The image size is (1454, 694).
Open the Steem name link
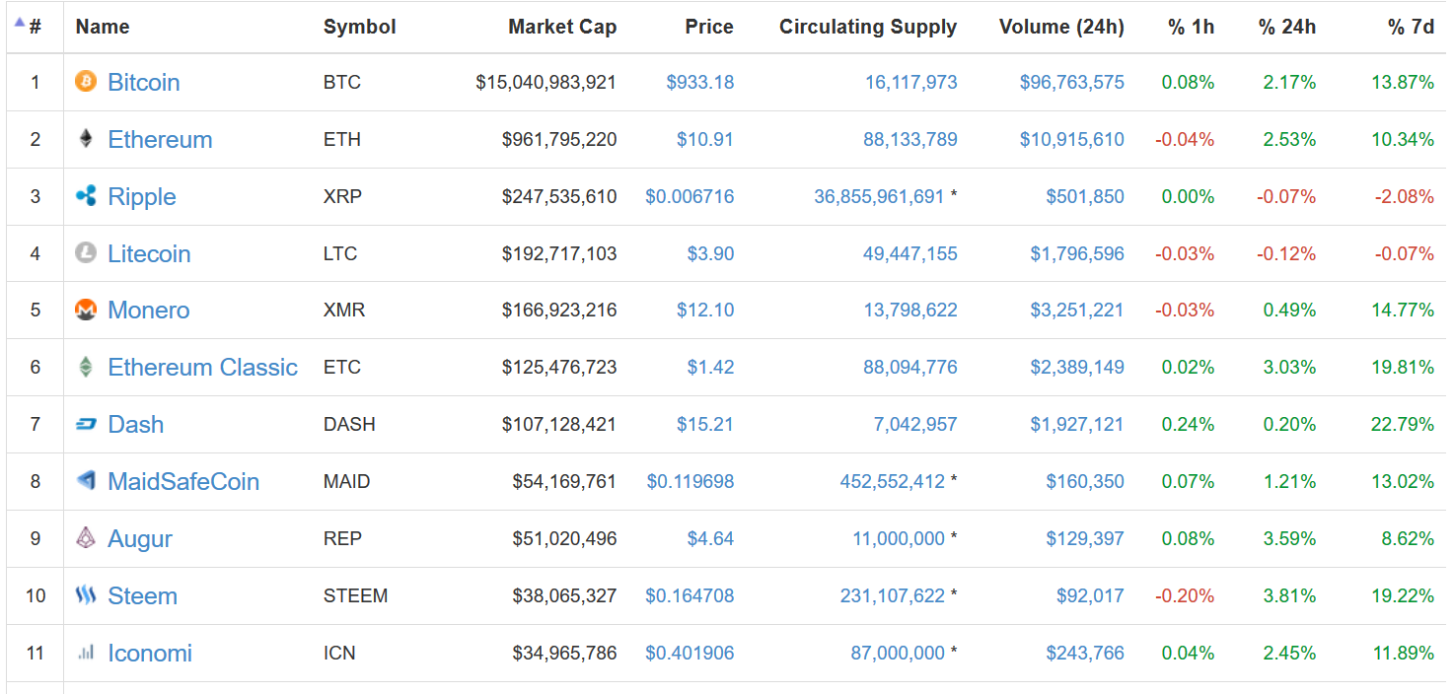click(x=143, y=595)
